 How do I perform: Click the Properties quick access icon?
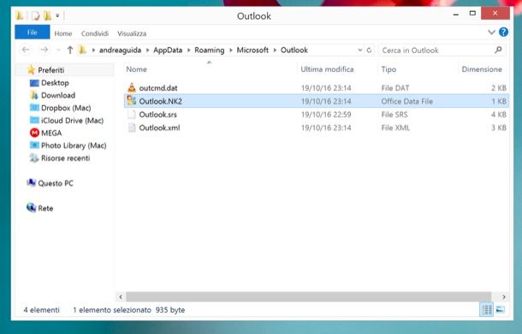(35, 15)
